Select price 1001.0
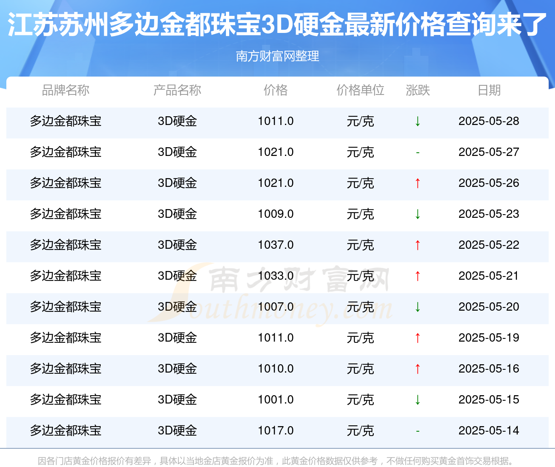Screen dimensions: 555x467 pos(276,400)
